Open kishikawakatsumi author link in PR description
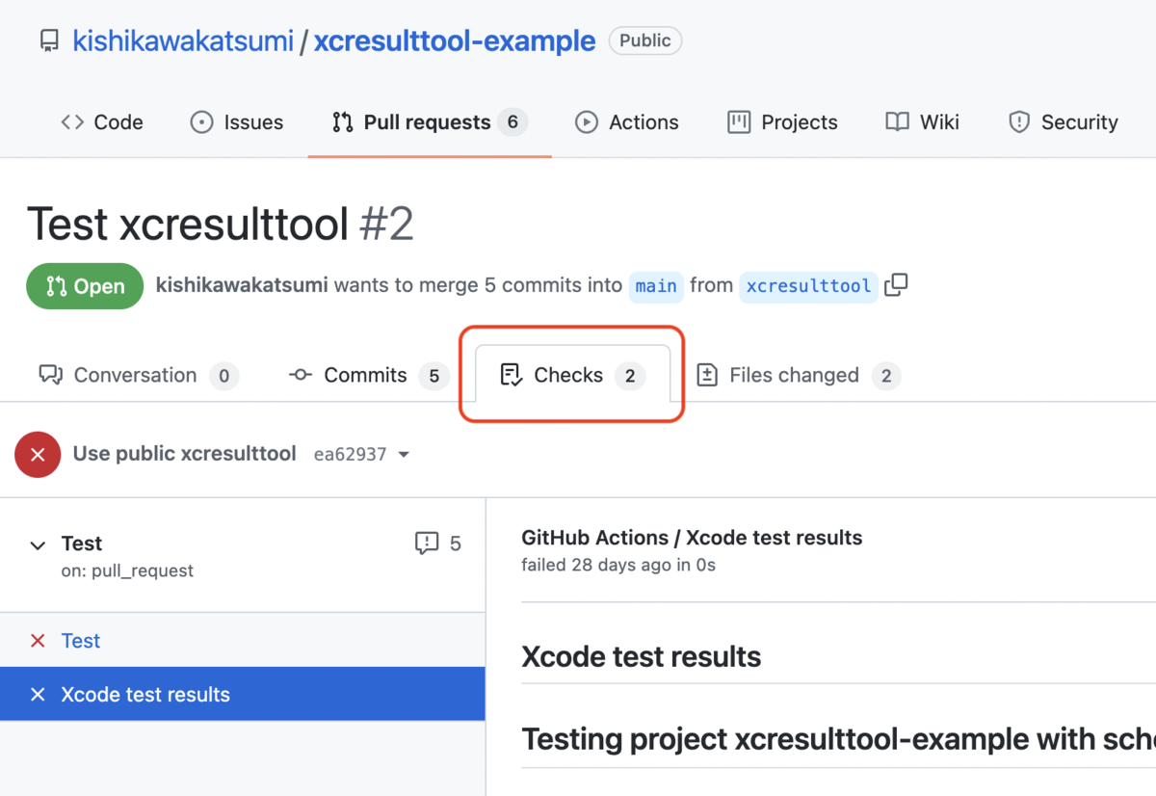Image resolution: width=1156 pixels, height=796 pixels. pyautogui.click(x=242, y=285)
